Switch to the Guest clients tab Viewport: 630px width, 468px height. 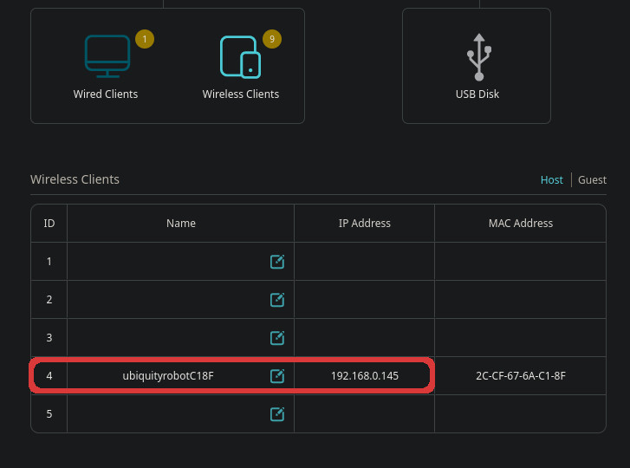pyautogui.click(x=592, y=180)
